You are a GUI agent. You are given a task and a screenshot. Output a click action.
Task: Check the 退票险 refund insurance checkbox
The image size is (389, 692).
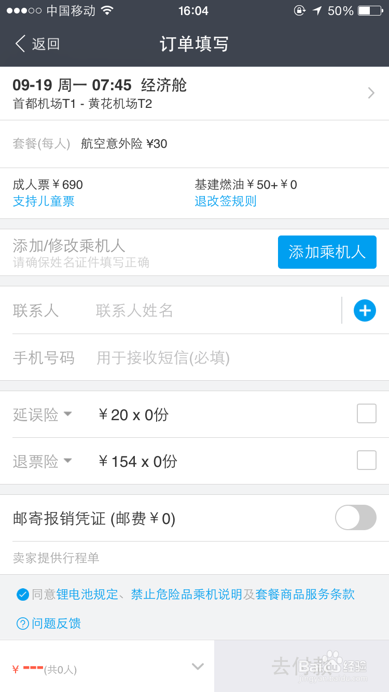[x=367, y=461]
